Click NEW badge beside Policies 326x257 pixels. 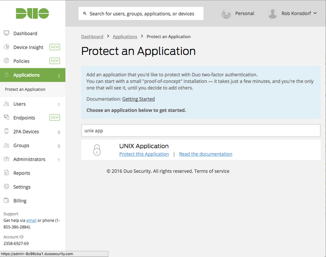[55, 61]
